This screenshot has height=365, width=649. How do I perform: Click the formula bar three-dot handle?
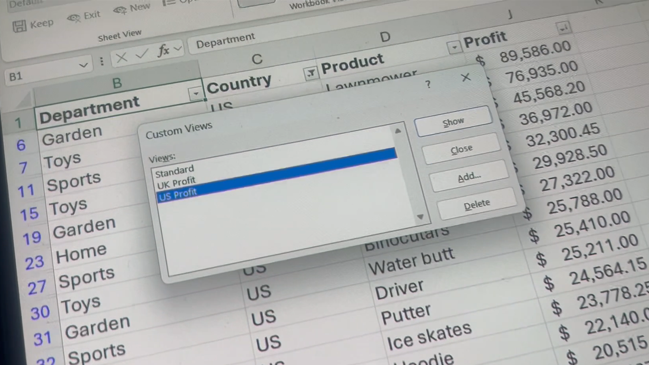point(101,61)
